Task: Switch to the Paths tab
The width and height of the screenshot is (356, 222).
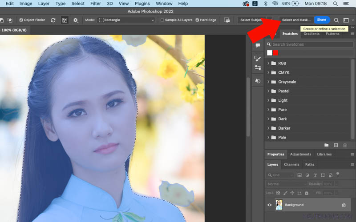Action: pyautogui.click(x=310, y=165)
